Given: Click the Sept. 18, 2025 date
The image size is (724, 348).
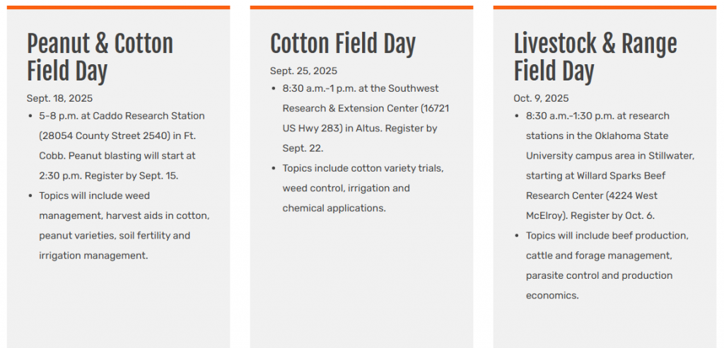Looking at the screenshot, I should coord(59,98).
